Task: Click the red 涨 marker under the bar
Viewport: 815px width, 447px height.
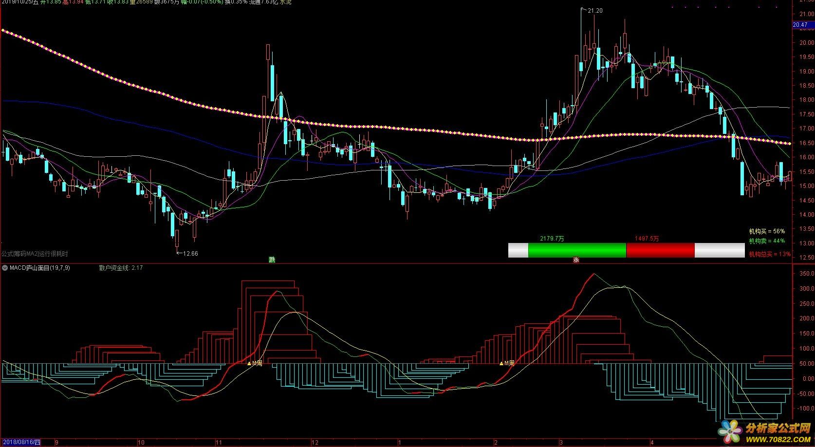Action: click(x=576, y=260)
